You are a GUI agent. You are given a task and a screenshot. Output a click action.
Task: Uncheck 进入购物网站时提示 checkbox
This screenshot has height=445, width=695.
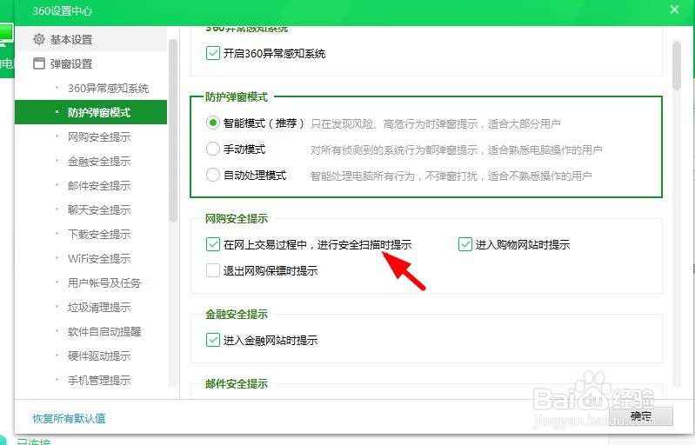(465, 244)
